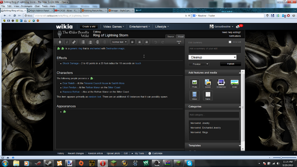297x167 pixels.
Task: Open the Tools menu in Opera
Action: (45, 6)
